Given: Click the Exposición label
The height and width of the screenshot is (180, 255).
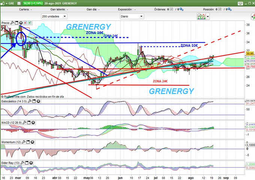Looking at the screenshot, I should tap(125, 9).
